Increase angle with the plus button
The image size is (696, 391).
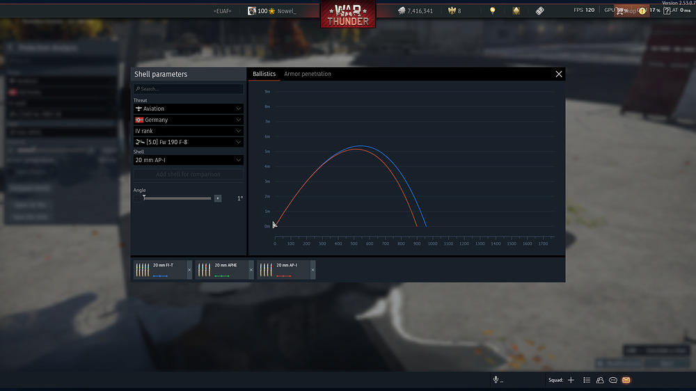click(218, 198)
